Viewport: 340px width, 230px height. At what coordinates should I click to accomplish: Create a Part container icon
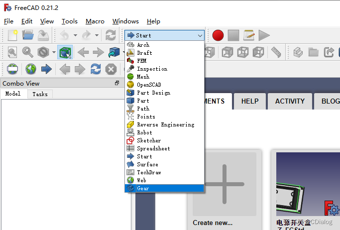(x=298, y=52)
